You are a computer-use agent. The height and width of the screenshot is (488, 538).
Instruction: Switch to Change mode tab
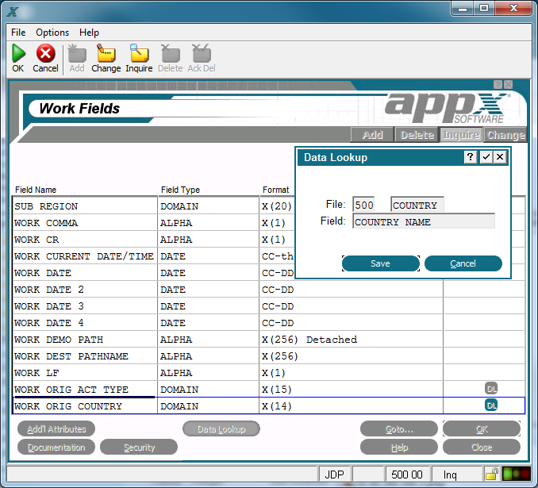(x=505, y=135)
